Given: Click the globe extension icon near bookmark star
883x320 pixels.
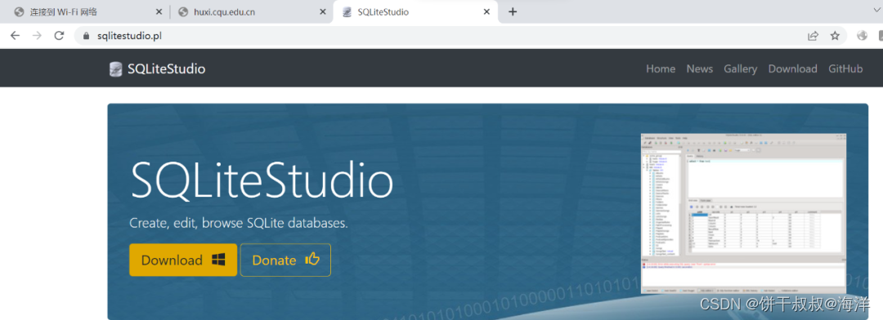Looking at the screenshot, I should [x=863, y=36].
